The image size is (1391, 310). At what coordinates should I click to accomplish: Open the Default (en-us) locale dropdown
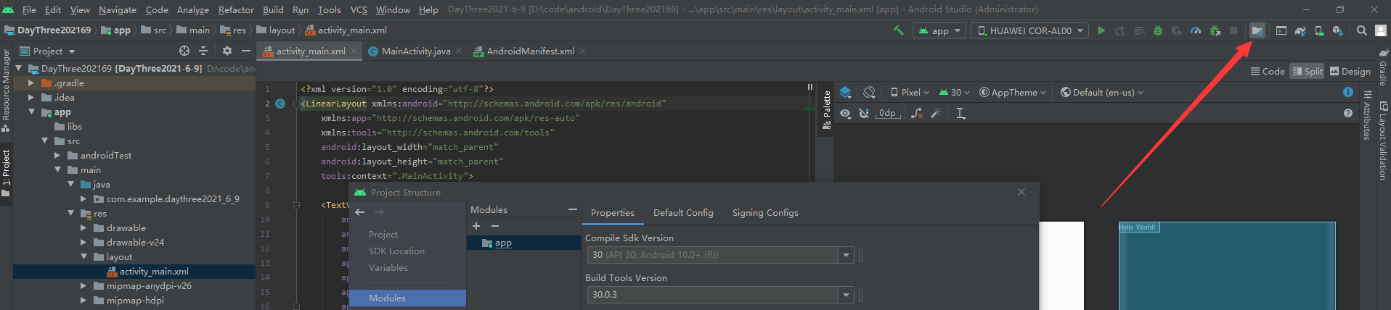tap(1101, 92)
